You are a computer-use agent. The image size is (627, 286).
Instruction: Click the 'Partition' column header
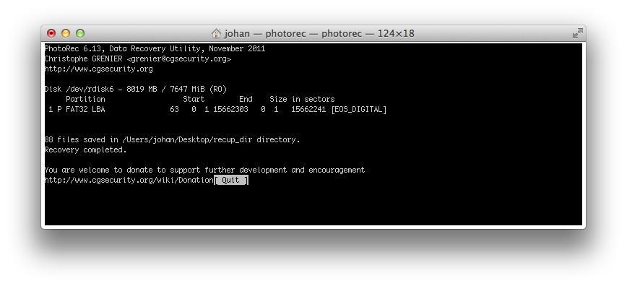pyautogui.click(x=85, y=99)
